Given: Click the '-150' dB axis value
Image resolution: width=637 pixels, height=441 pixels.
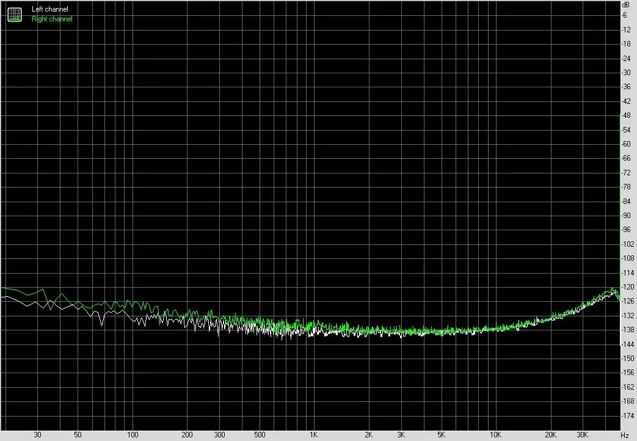Looking at the screenshot, I should point(628,358).
